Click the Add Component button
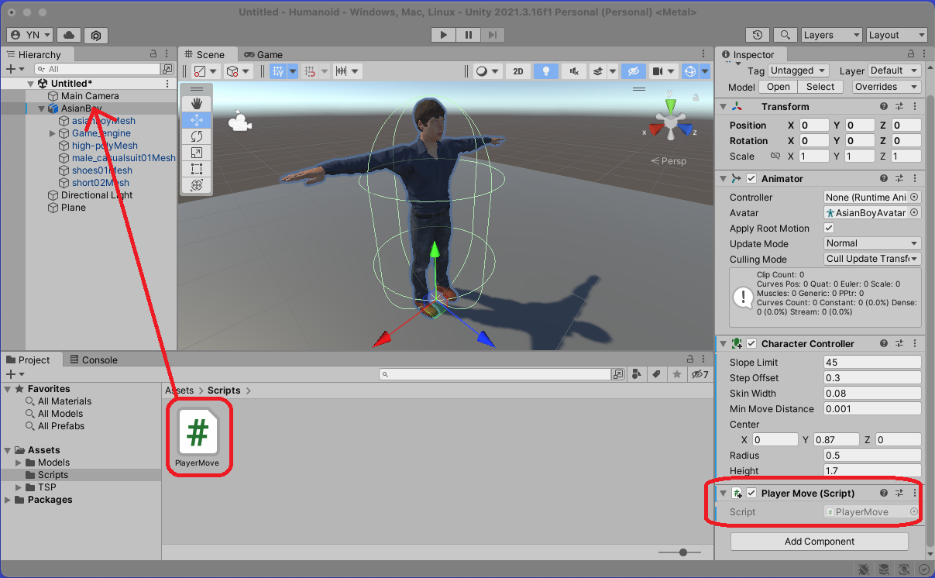Viewport: 935px width, 578px height. (x=819, y=542)
